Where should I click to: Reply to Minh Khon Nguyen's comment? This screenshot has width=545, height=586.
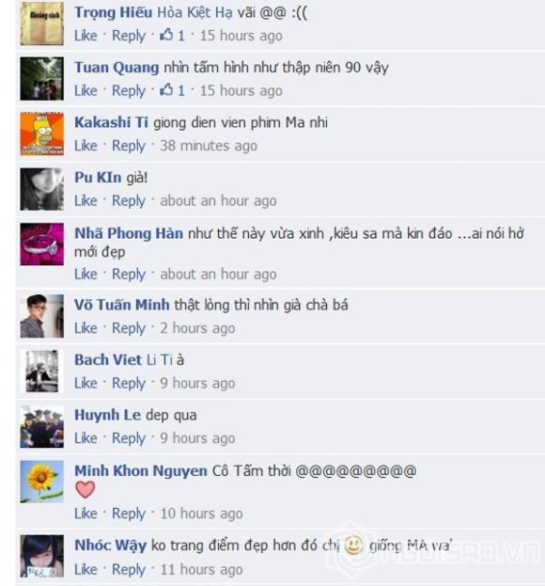(x=129, y=514)
